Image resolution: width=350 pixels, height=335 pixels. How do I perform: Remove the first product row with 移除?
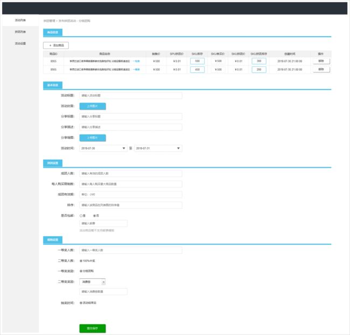321,61
